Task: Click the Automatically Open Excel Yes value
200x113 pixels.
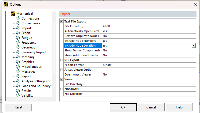Action: click(x=149, y=31)
